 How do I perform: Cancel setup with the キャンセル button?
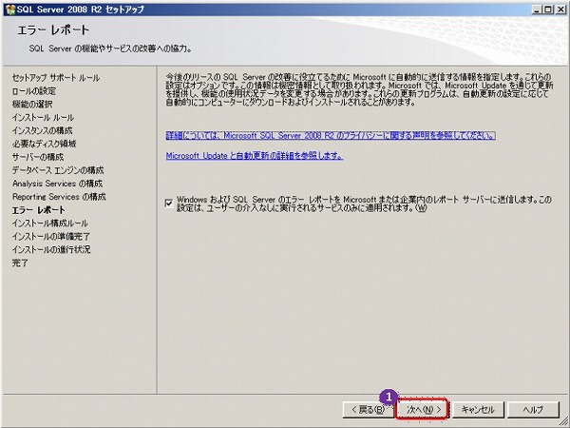(x=478, y=409)
